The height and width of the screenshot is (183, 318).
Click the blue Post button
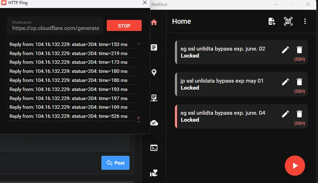pyautogui.click(x=115, y=163)
